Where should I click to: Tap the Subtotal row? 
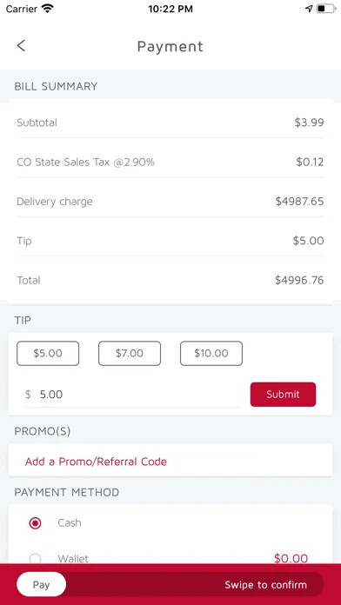170,123
